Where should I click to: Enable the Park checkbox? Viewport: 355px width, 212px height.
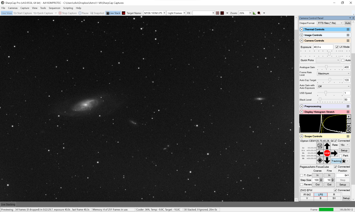pyautogui.click(x=341, y=156)
